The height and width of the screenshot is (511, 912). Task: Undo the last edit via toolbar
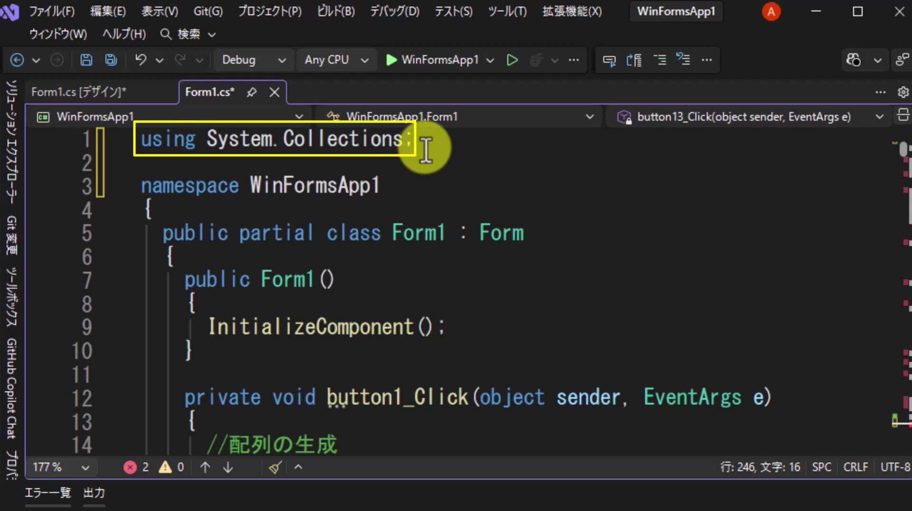[141, 60]
